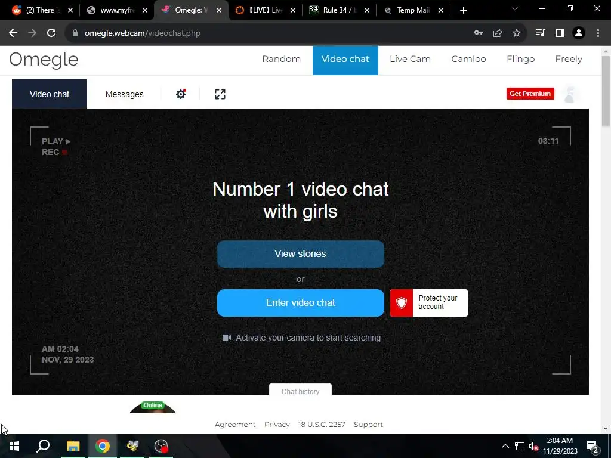Open Chrome from the taskbar
The width and height of the screenshot is (611, 458).
point(103,446)
